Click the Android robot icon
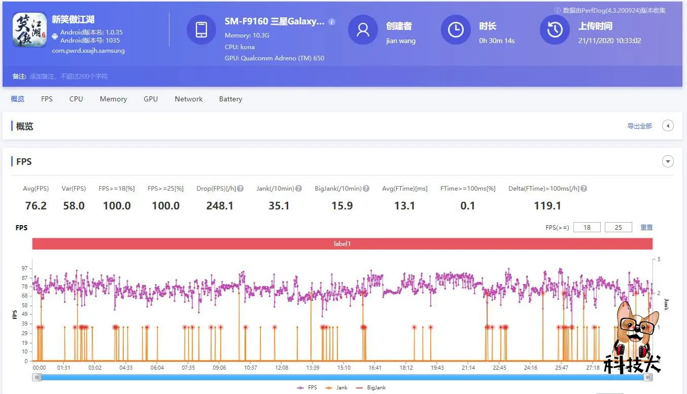This screenshot has height=394, width=687. [x=55, y=36]
